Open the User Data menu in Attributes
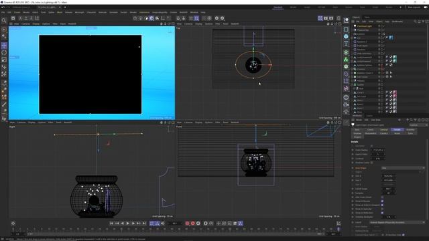 [376, 120]
